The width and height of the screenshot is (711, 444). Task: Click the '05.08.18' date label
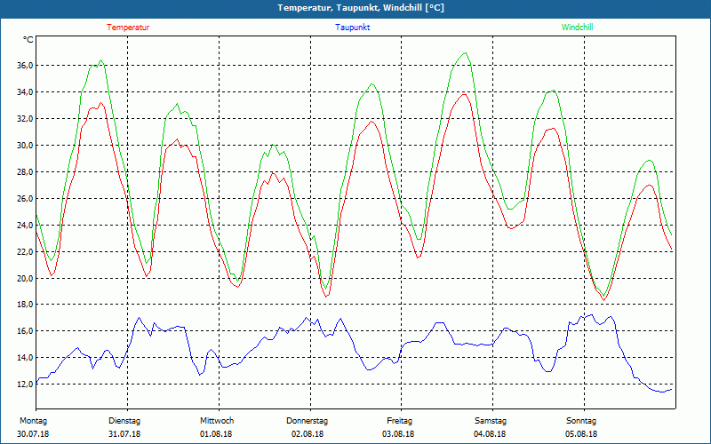[x=581, y=434]
